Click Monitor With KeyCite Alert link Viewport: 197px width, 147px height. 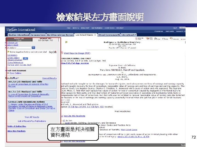tap(19, 65)
